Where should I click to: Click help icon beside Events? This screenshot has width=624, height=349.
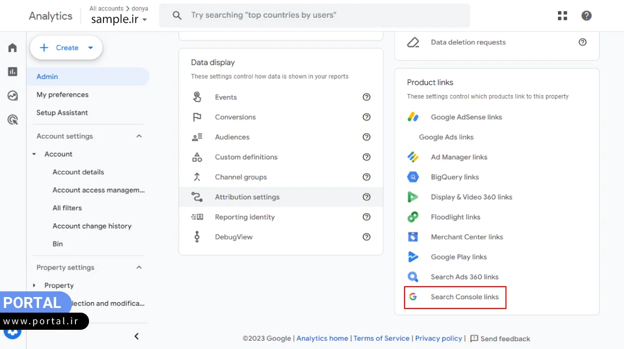(x=367, y=97)
